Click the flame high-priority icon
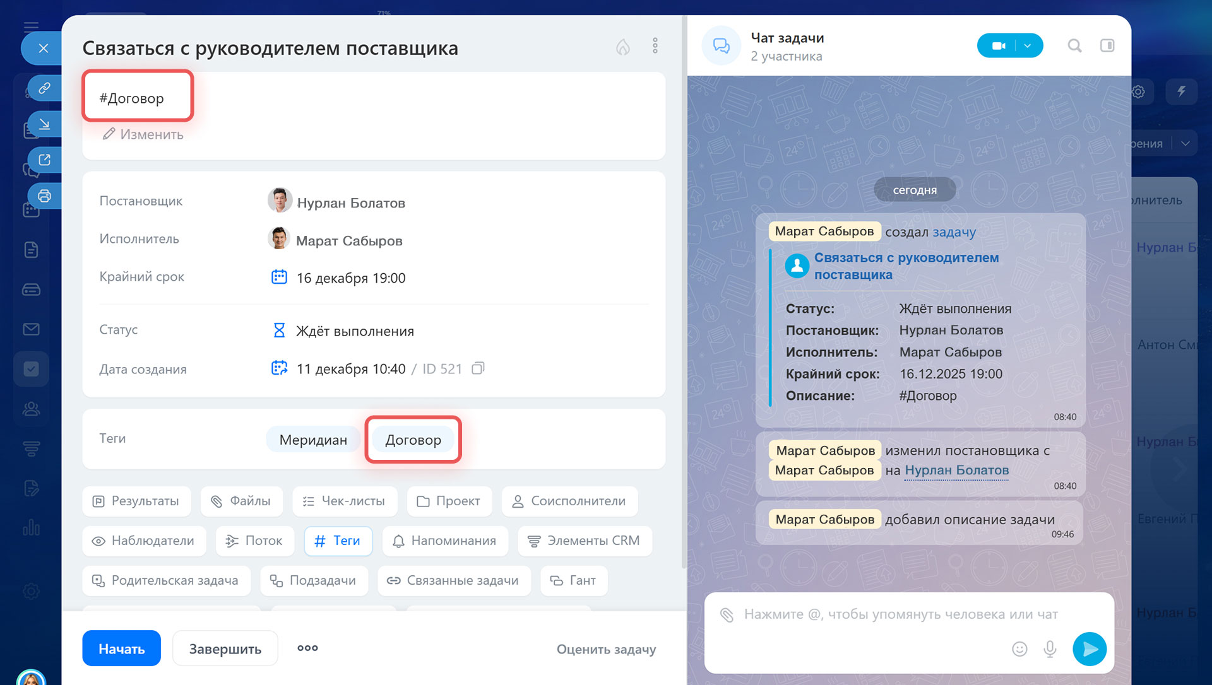This screenshot has width=1212, height=685. [622, 47]
